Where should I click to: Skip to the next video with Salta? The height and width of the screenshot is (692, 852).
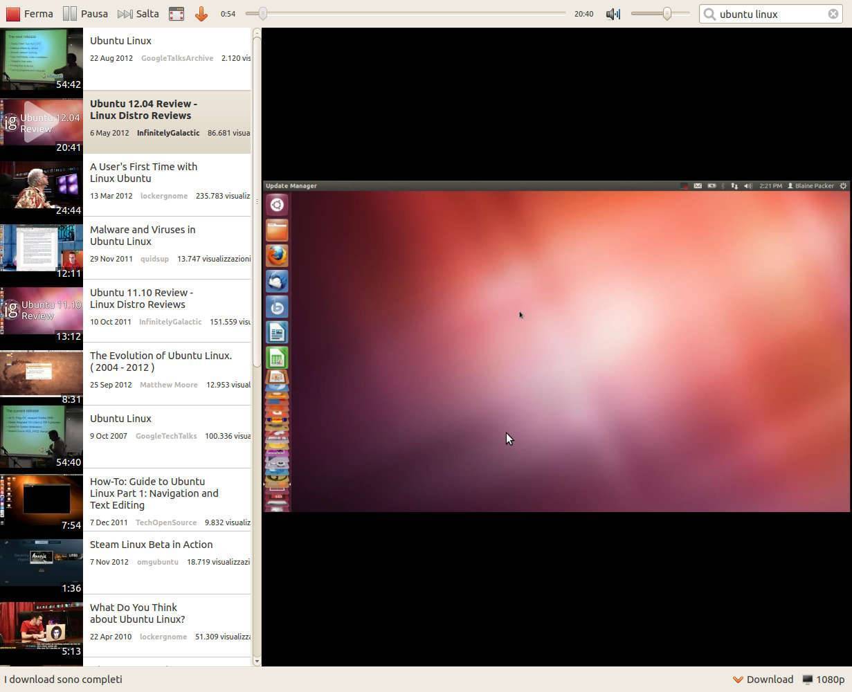pos(138,14)
